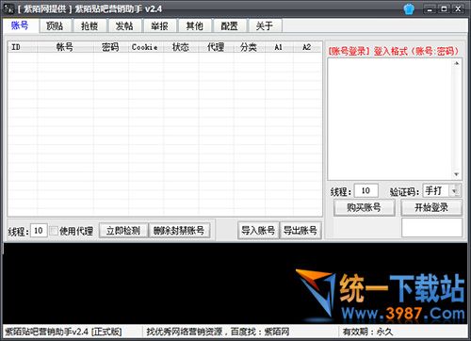
Task: Open the 抢楼 tab
Action: click(89, 25)
